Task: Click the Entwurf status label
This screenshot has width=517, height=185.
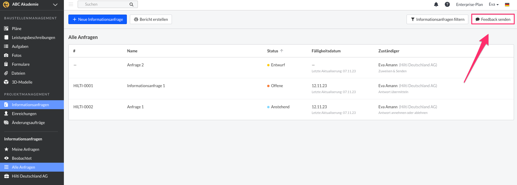Action: pyautogui.click(x=278, y=65)
